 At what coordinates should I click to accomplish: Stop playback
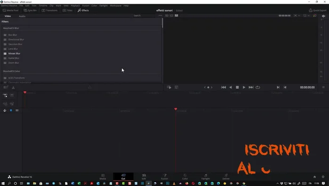[x=237, y=87]
